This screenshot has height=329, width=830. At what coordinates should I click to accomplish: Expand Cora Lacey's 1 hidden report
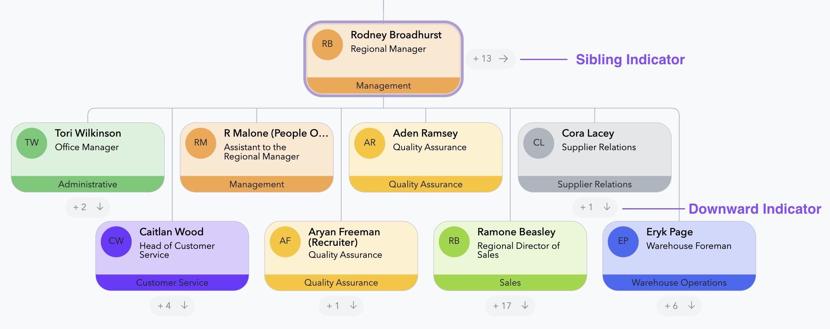(x=594, y=207)
